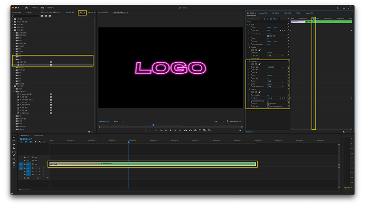Click the Workspaces icon at top right
This screenshot has width=365, height=205.
(x=338, y=8)
